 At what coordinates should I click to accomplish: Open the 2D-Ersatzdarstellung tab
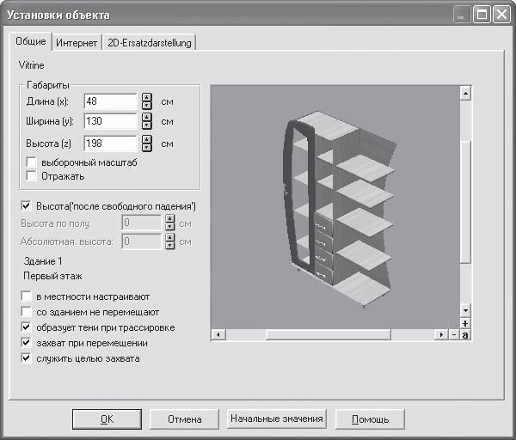(x=150, y=42)
